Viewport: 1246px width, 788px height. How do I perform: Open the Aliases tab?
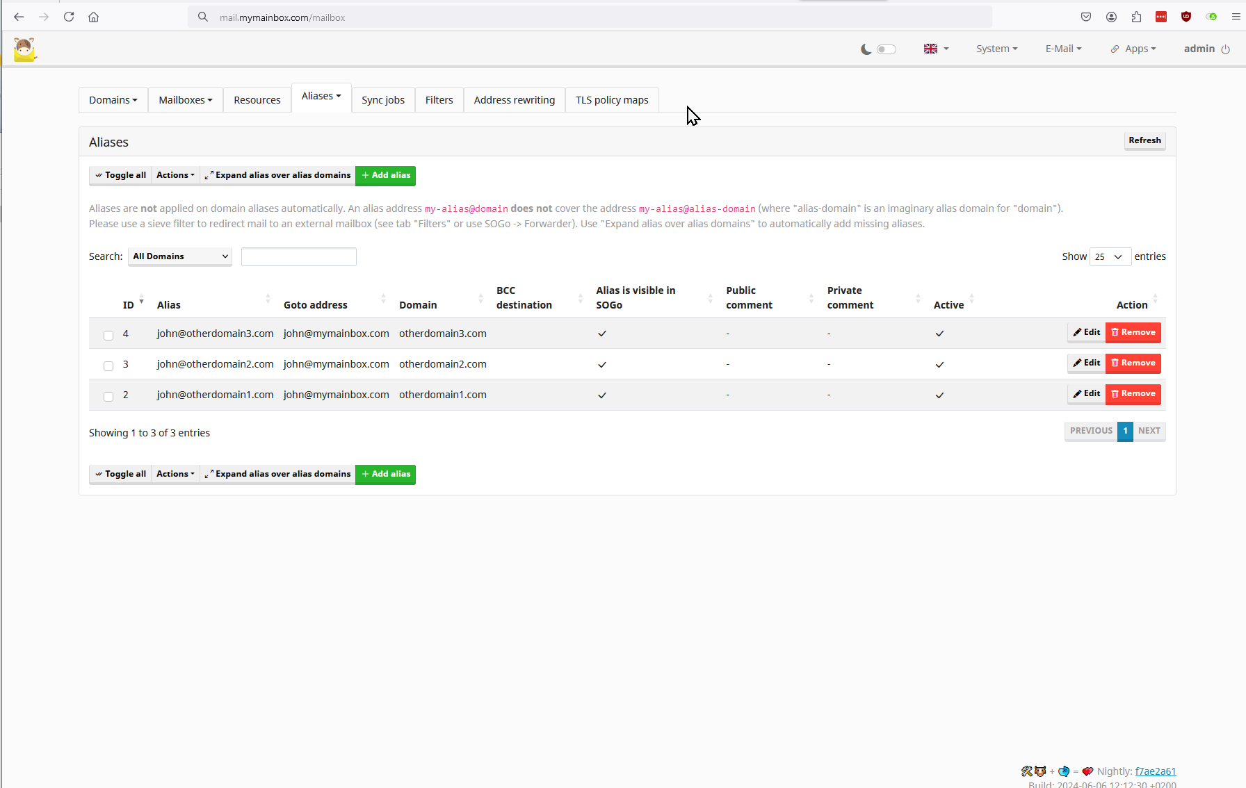pos(321,96)
